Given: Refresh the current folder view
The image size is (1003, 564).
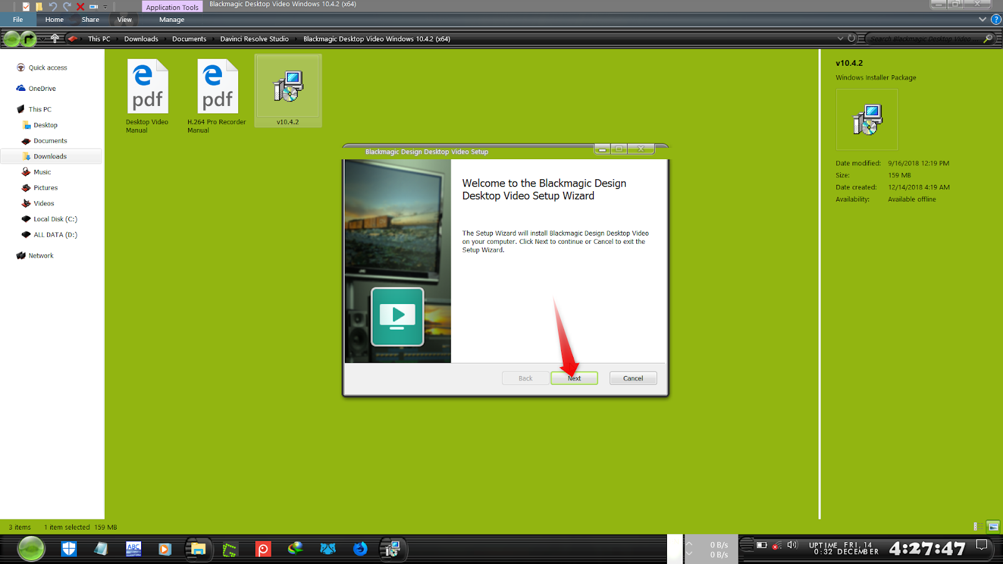Looking at the screenshot, I should [851, 38].
